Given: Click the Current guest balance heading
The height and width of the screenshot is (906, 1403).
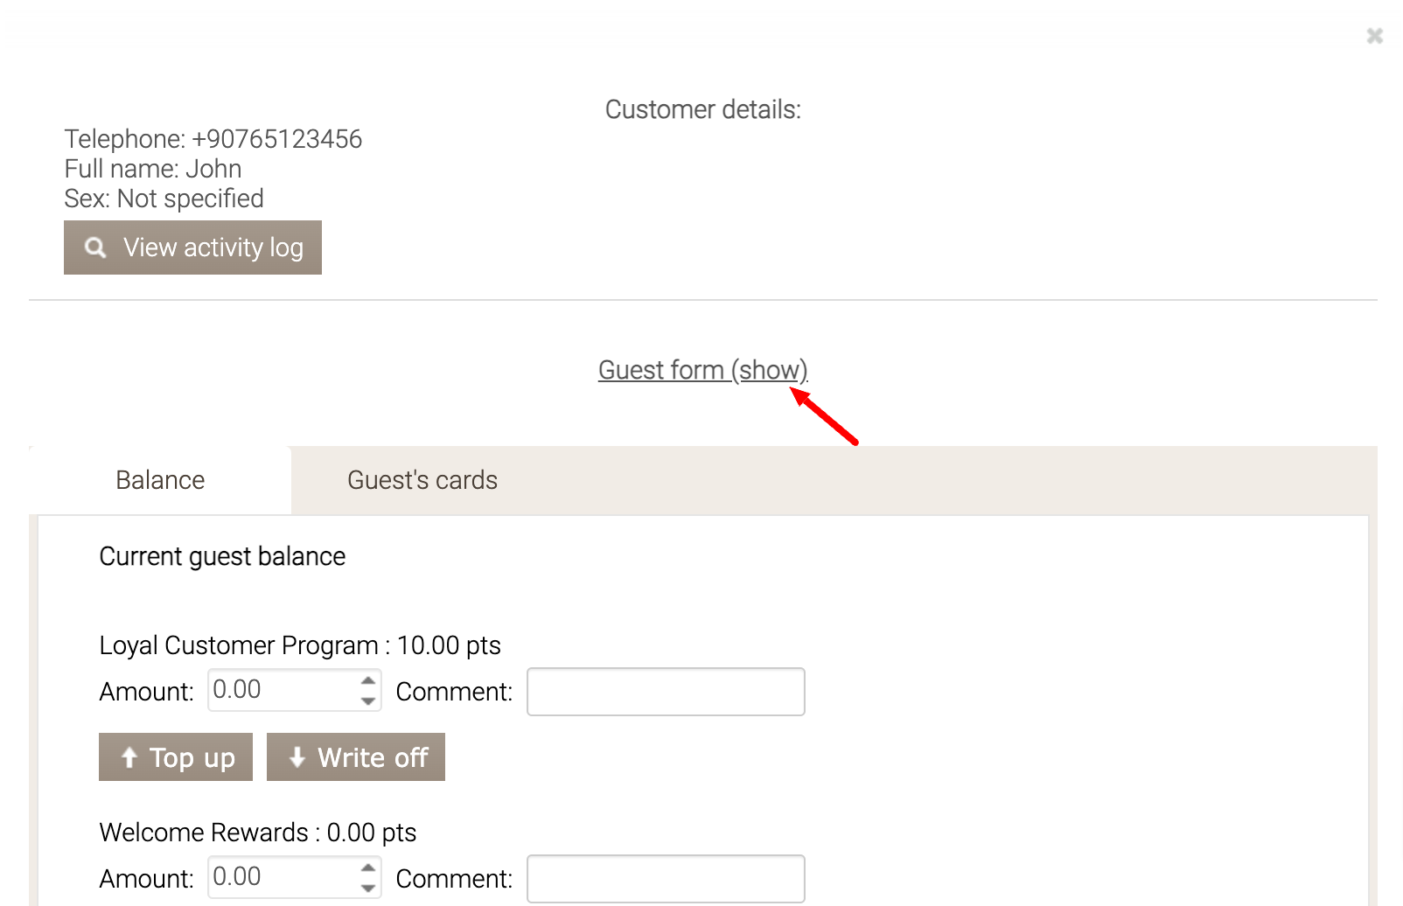Looking at the screenshot, I should (222, 556).
